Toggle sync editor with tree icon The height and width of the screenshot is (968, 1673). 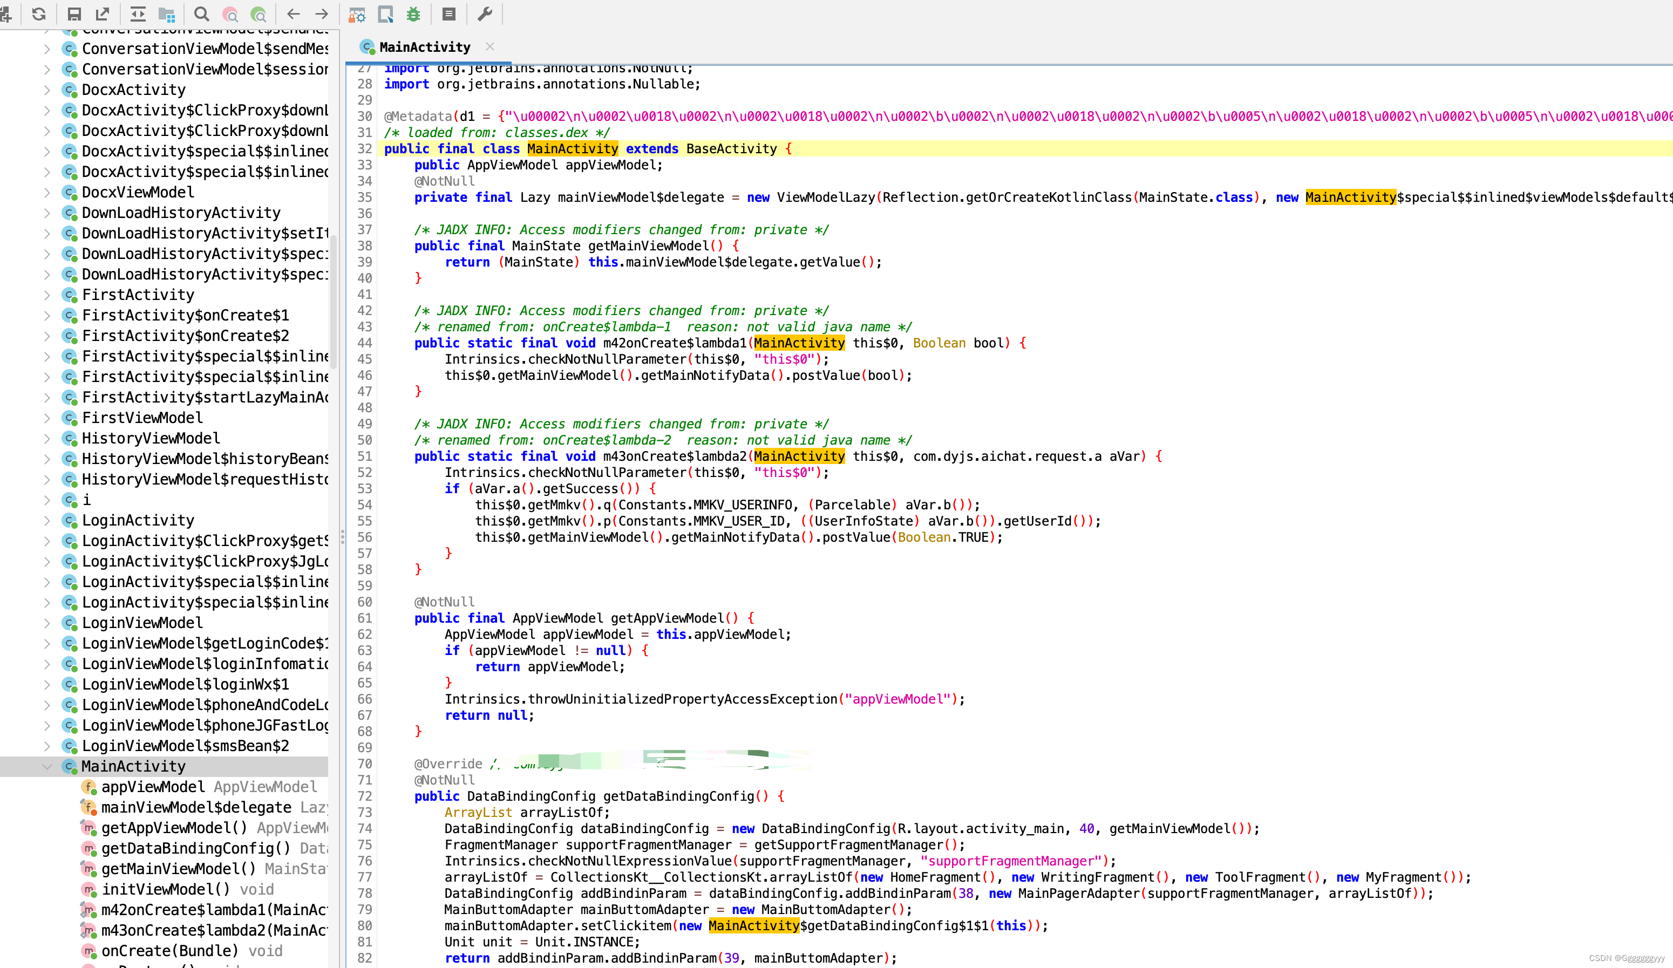(138, 14)
